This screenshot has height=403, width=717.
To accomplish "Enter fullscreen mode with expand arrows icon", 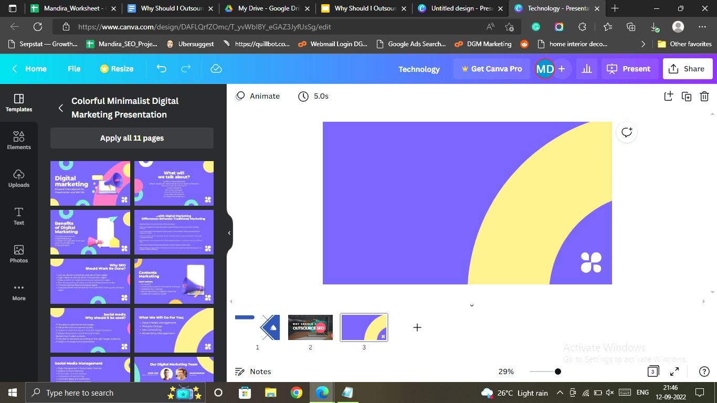I will (675, 372).
